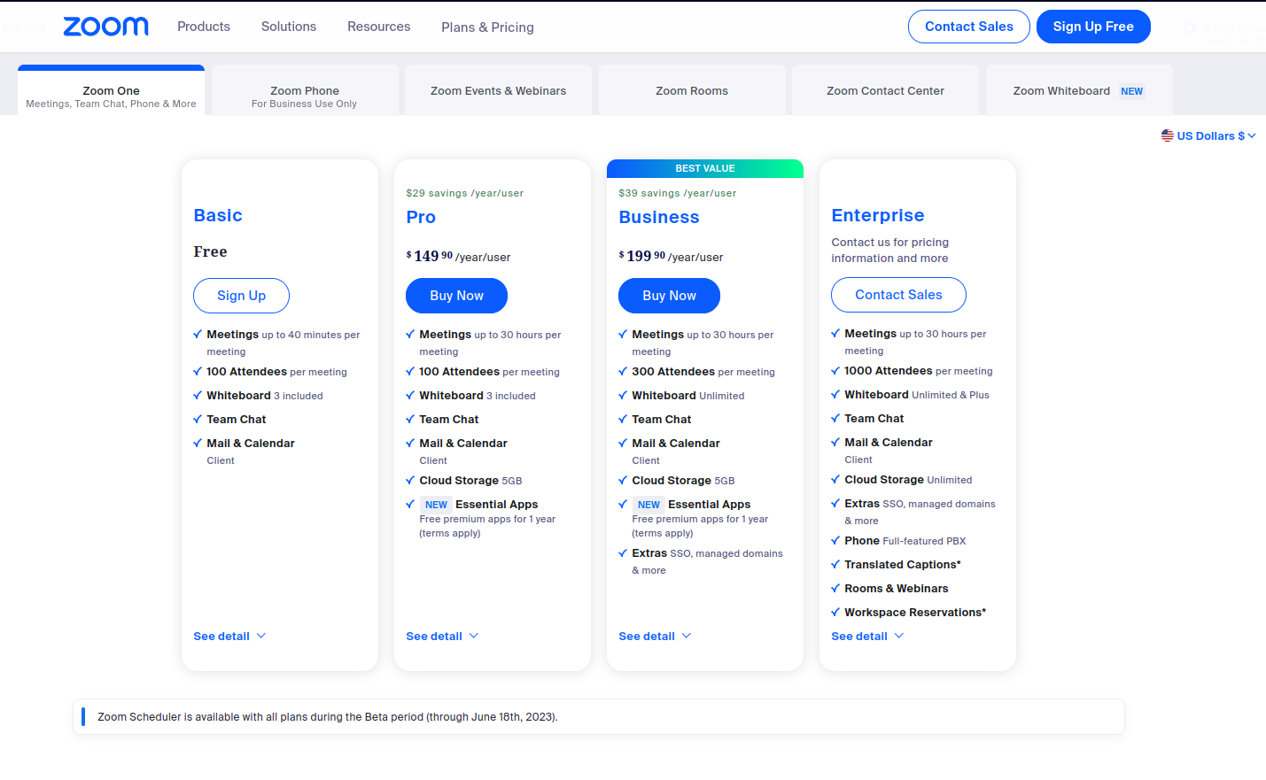Click the $29 savings text
Image resolution: width=1266 pixels, height=780 pixels.
click(464, 193)
